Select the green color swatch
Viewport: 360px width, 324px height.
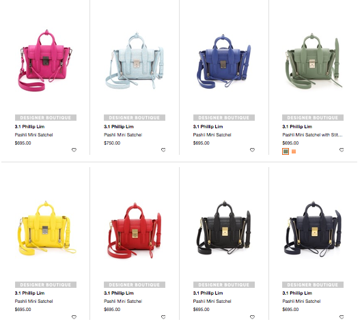[x=286, y=151]
